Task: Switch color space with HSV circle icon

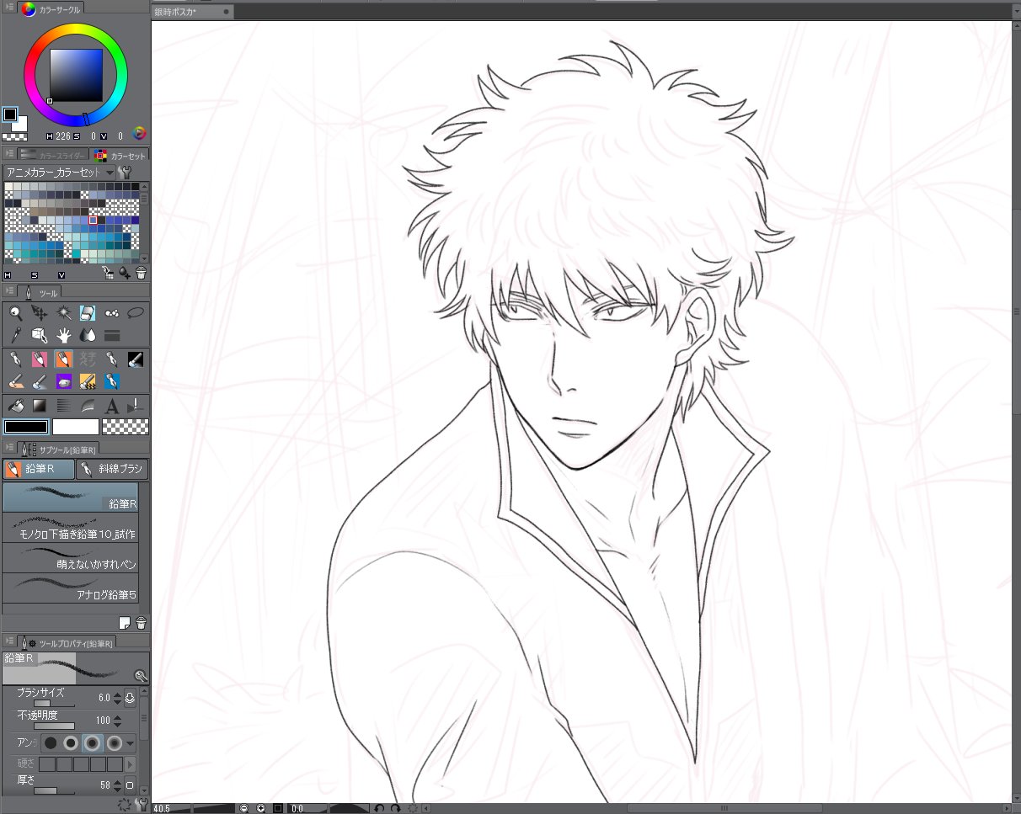Action: (x=140, y=134)
